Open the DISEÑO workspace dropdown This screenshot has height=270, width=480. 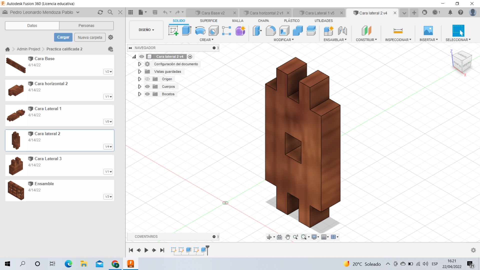click(146, 30)
